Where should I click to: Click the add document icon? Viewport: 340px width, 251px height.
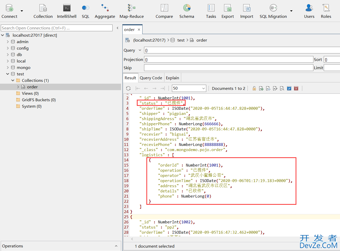point(261,88)
